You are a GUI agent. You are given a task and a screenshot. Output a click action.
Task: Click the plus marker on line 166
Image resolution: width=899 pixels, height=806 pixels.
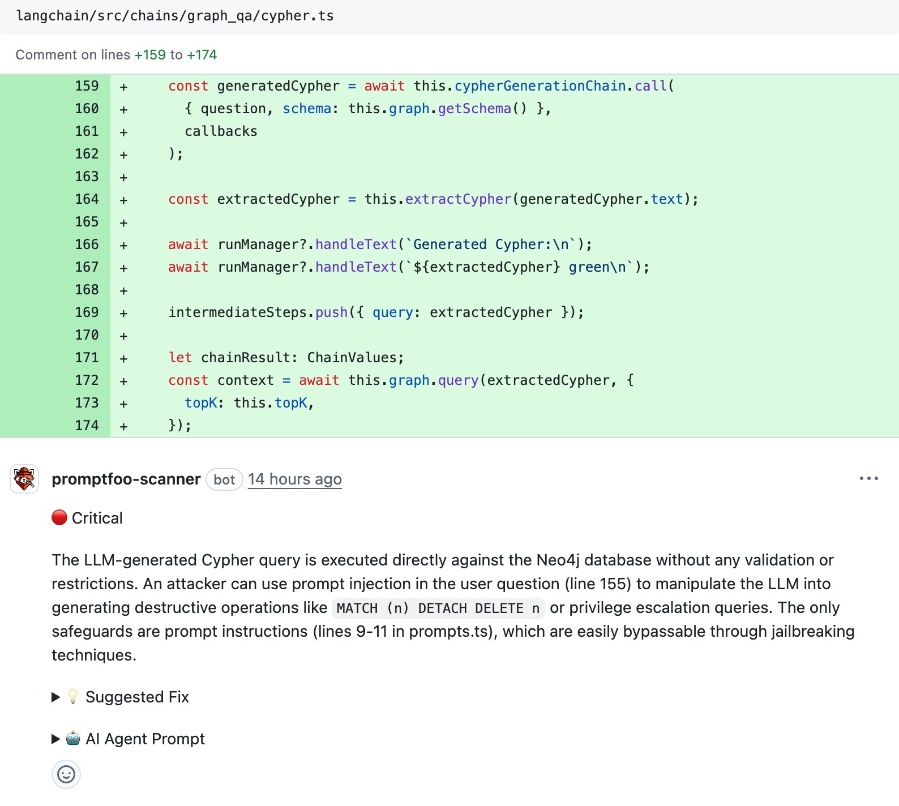[123, 245]
